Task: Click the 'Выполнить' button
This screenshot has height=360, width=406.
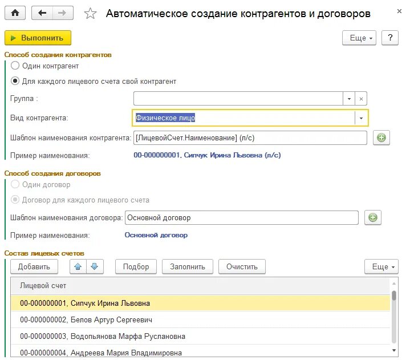Action: [38, 38]
